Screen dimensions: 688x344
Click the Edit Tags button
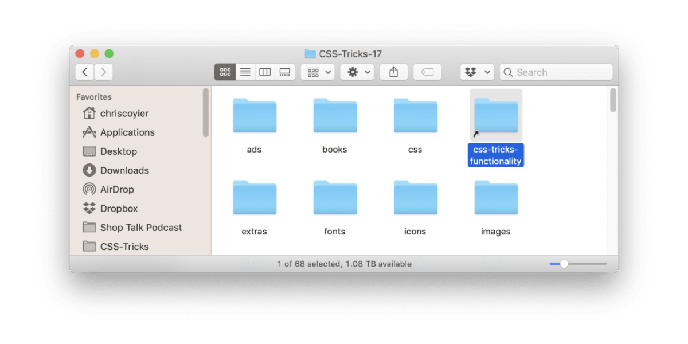click(427, 72)
